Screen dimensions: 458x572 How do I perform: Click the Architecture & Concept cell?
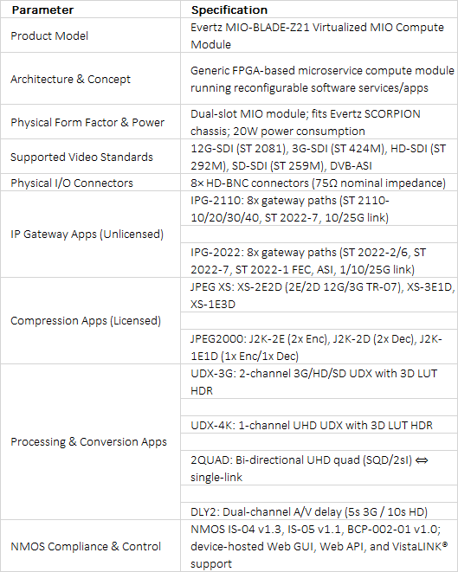(90, 79)
